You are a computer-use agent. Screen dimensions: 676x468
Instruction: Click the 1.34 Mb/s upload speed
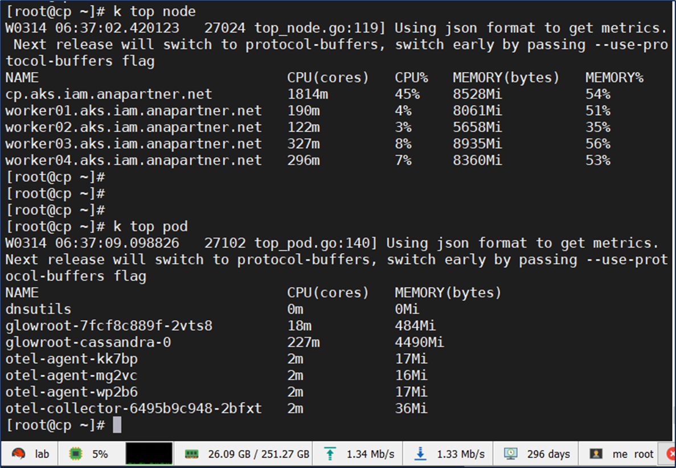(x=370, y=454)
